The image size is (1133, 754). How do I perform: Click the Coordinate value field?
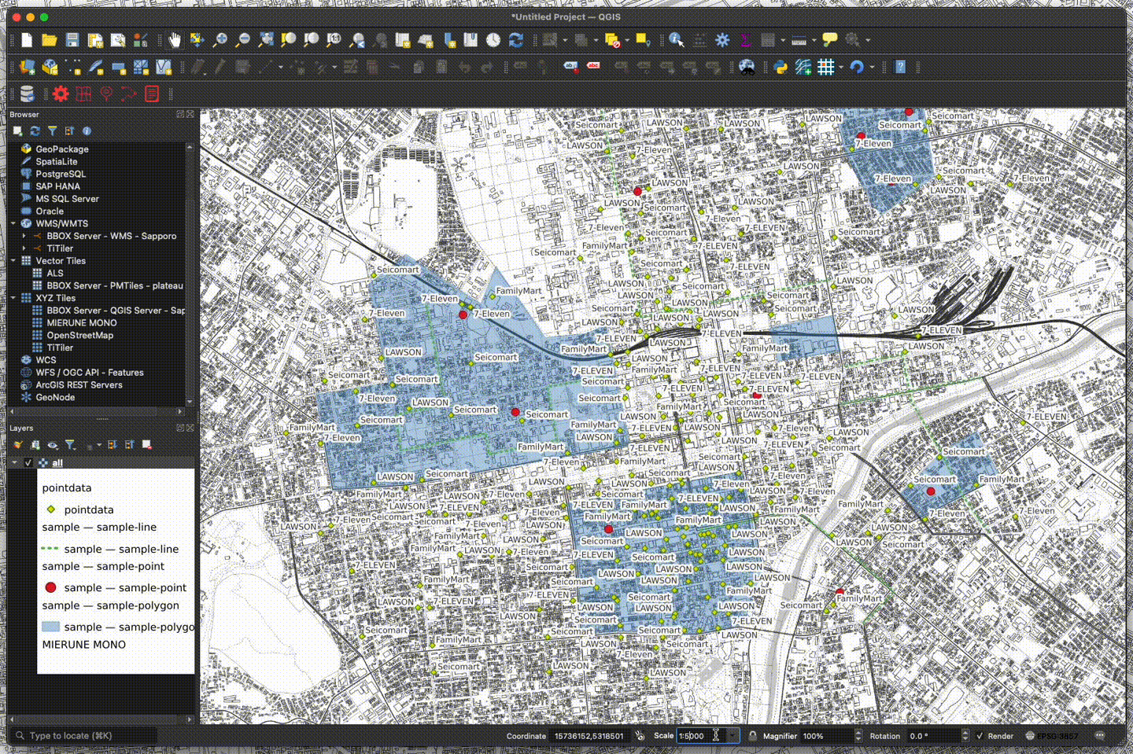pos(590,736)
